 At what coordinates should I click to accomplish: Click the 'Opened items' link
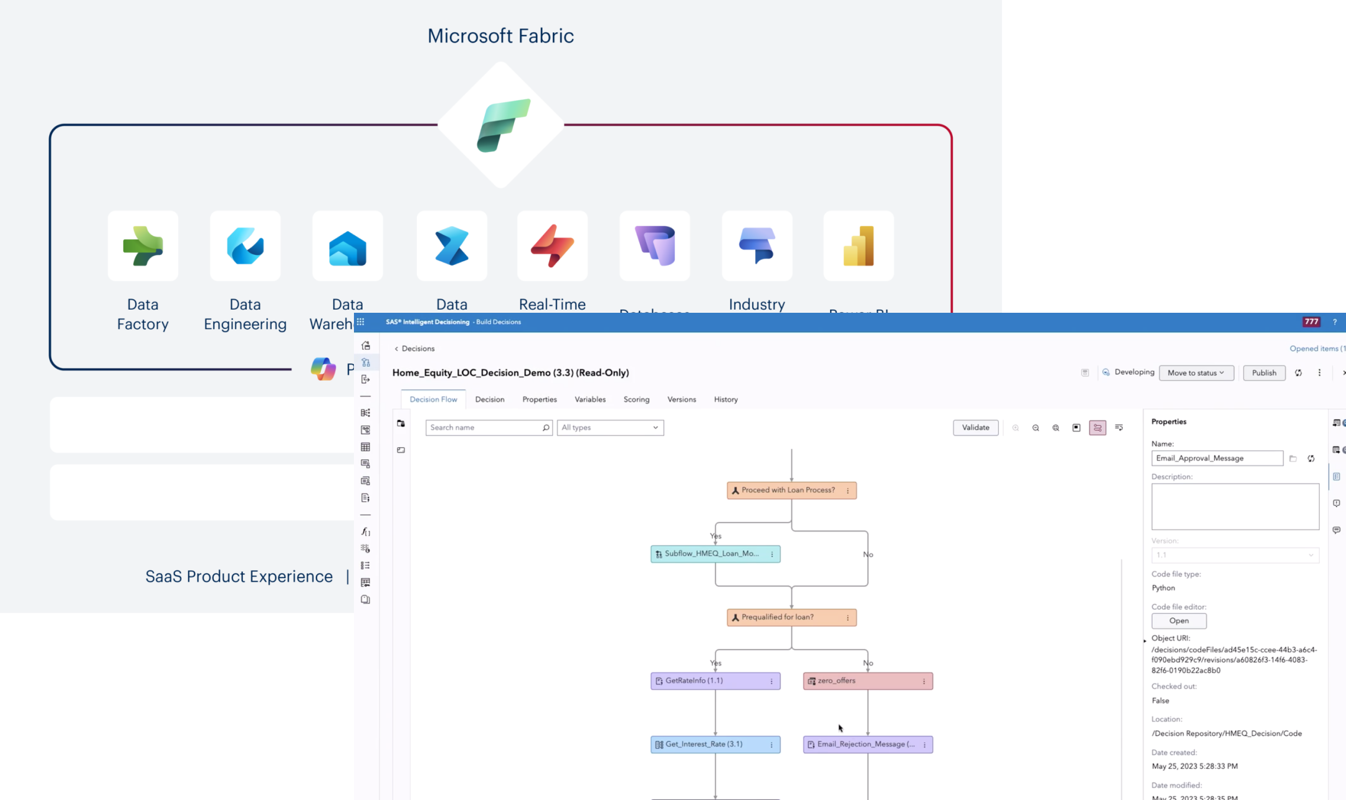point(1317,348)
